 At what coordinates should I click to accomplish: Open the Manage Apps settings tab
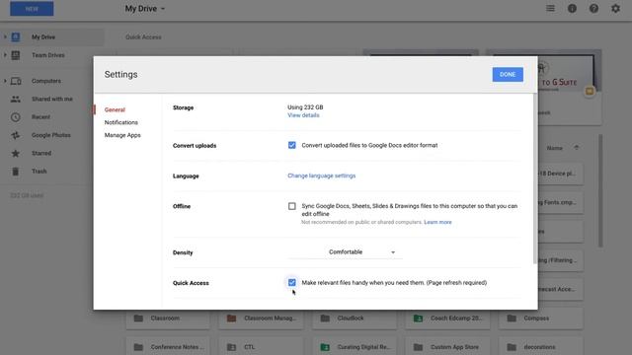point(122,135)
